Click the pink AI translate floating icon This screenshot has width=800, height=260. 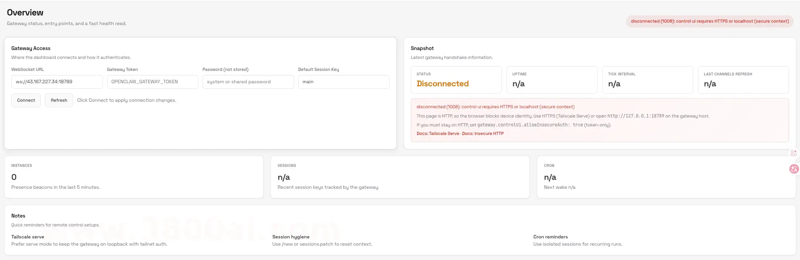[x=794, y=169]
